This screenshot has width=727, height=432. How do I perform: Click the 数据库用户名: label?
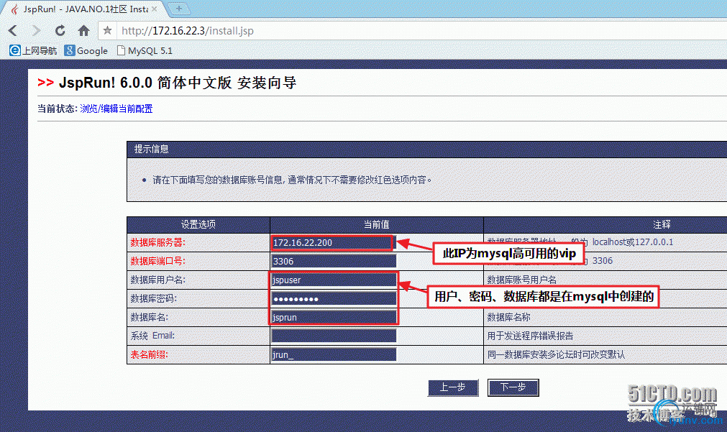point(157,280)
